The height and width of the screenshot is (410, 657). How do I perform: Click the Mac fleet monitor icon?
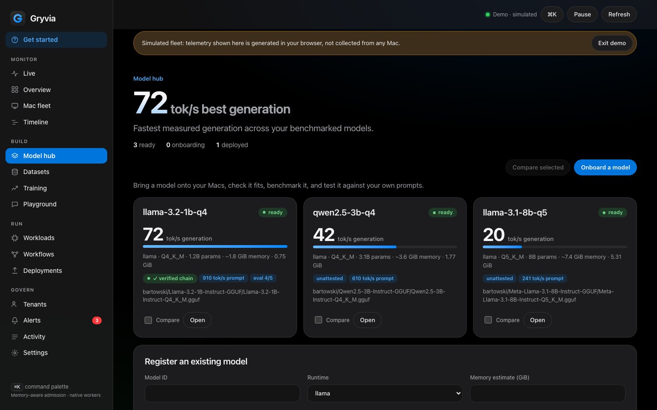point(15,106)
